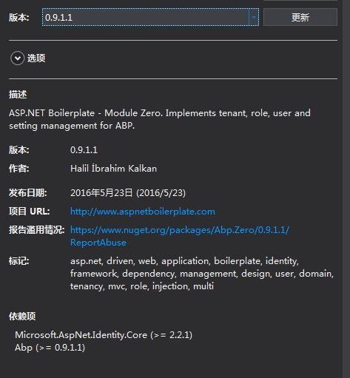This screenshot has height=378, width=350.
Task: Open the nuget.org ReportAbuse link
Action: 180,236
